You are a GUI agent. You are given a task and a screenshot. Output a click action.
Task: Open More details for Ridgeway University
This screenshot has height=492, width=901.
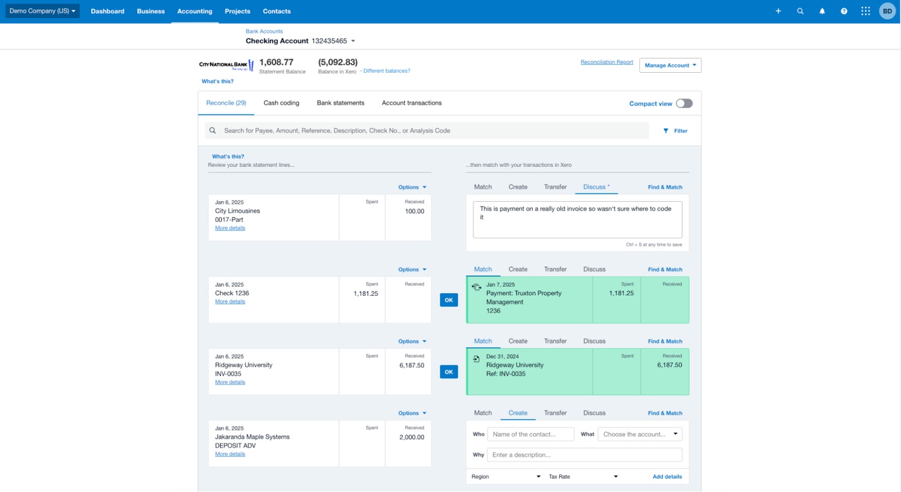[x=230, y=382]
